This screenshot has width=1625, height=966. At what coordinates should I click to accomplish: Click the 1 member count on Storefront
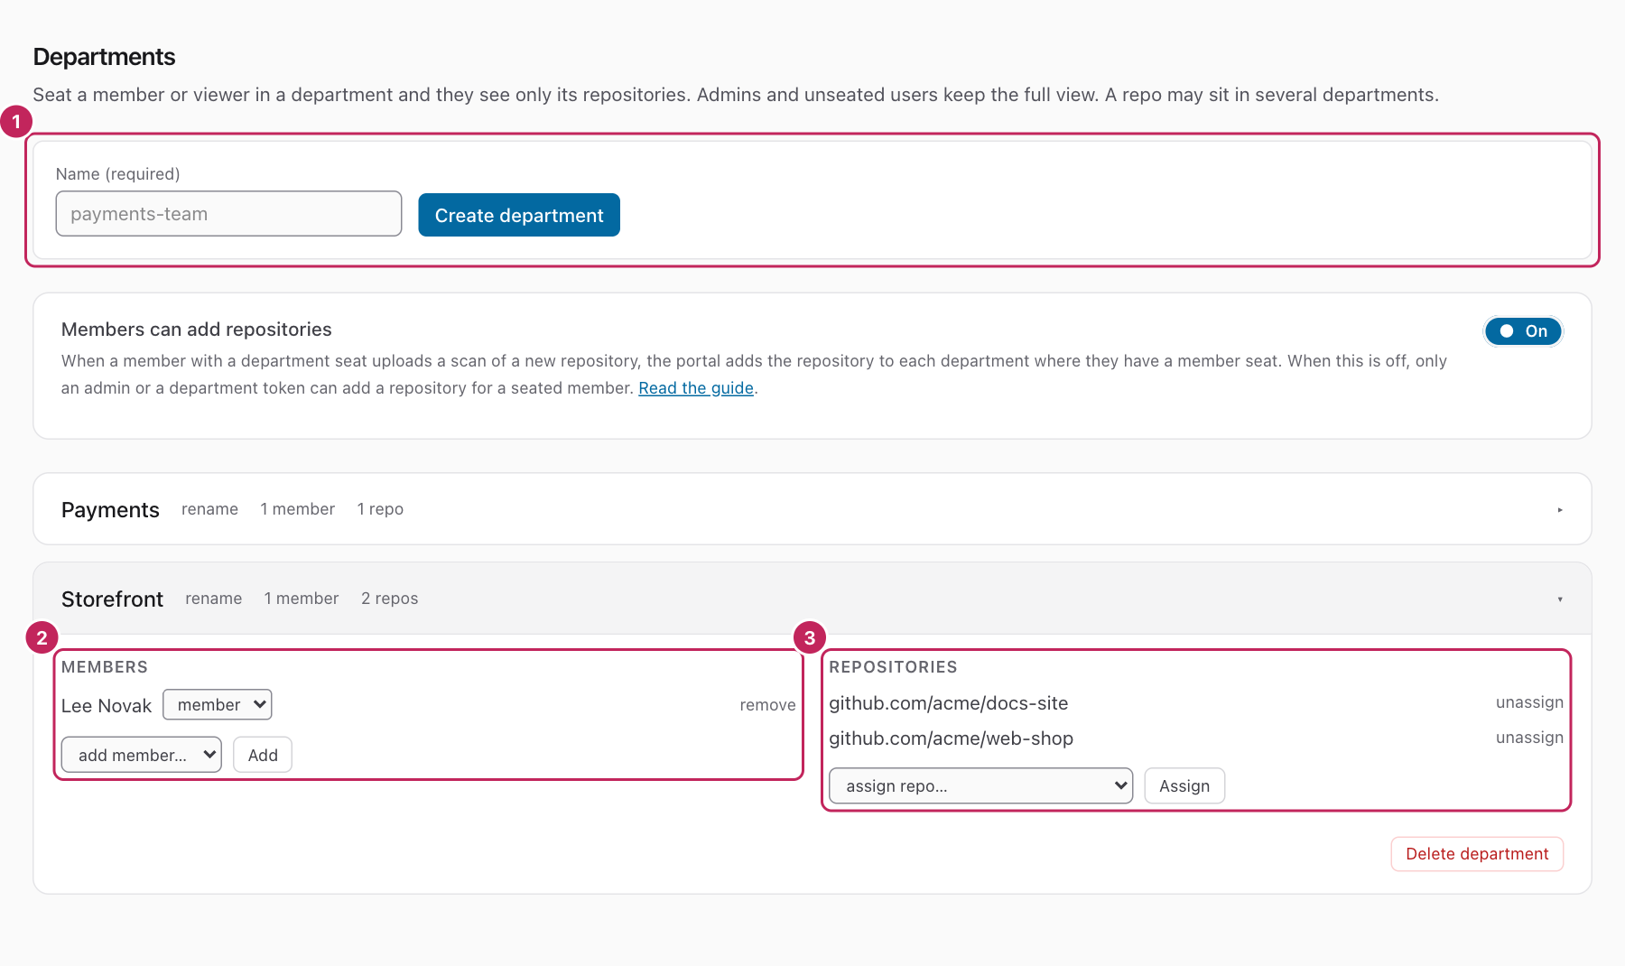tap(302, 599)
